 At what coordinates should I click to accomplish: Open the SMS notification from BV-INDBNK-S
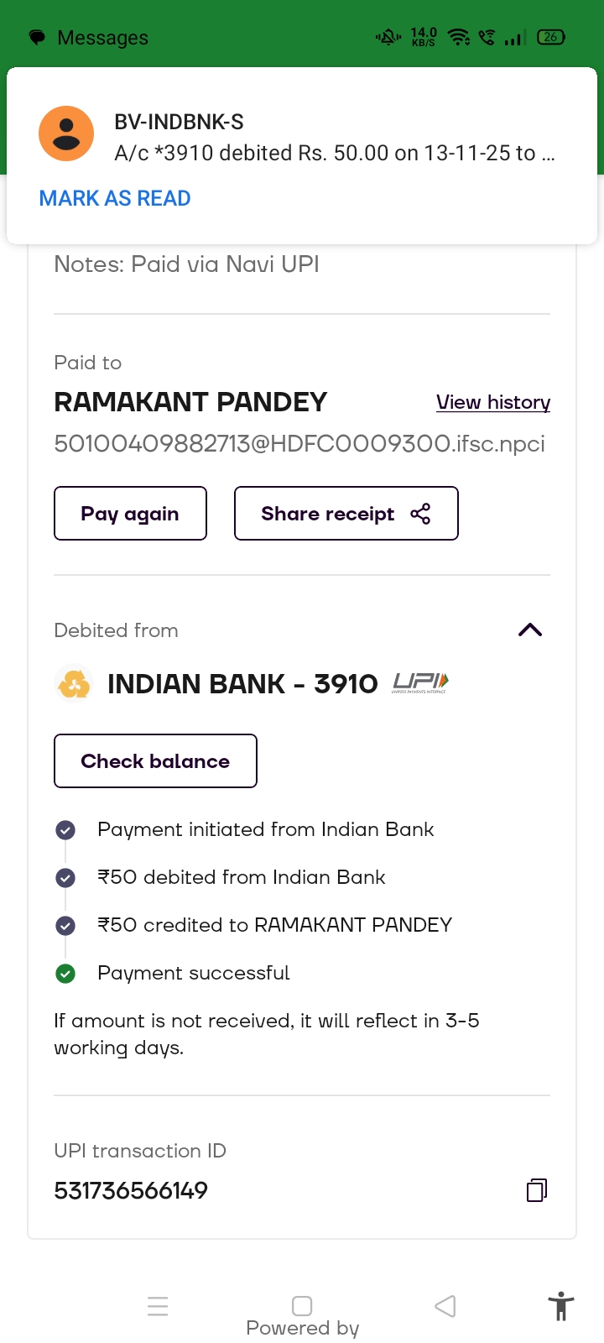point(334,138)
